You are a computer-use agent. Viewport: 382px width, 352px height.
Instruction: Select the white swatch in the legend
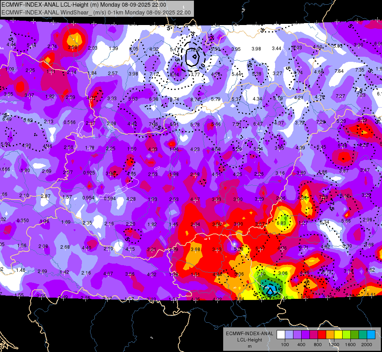click(x=281, y=335)
